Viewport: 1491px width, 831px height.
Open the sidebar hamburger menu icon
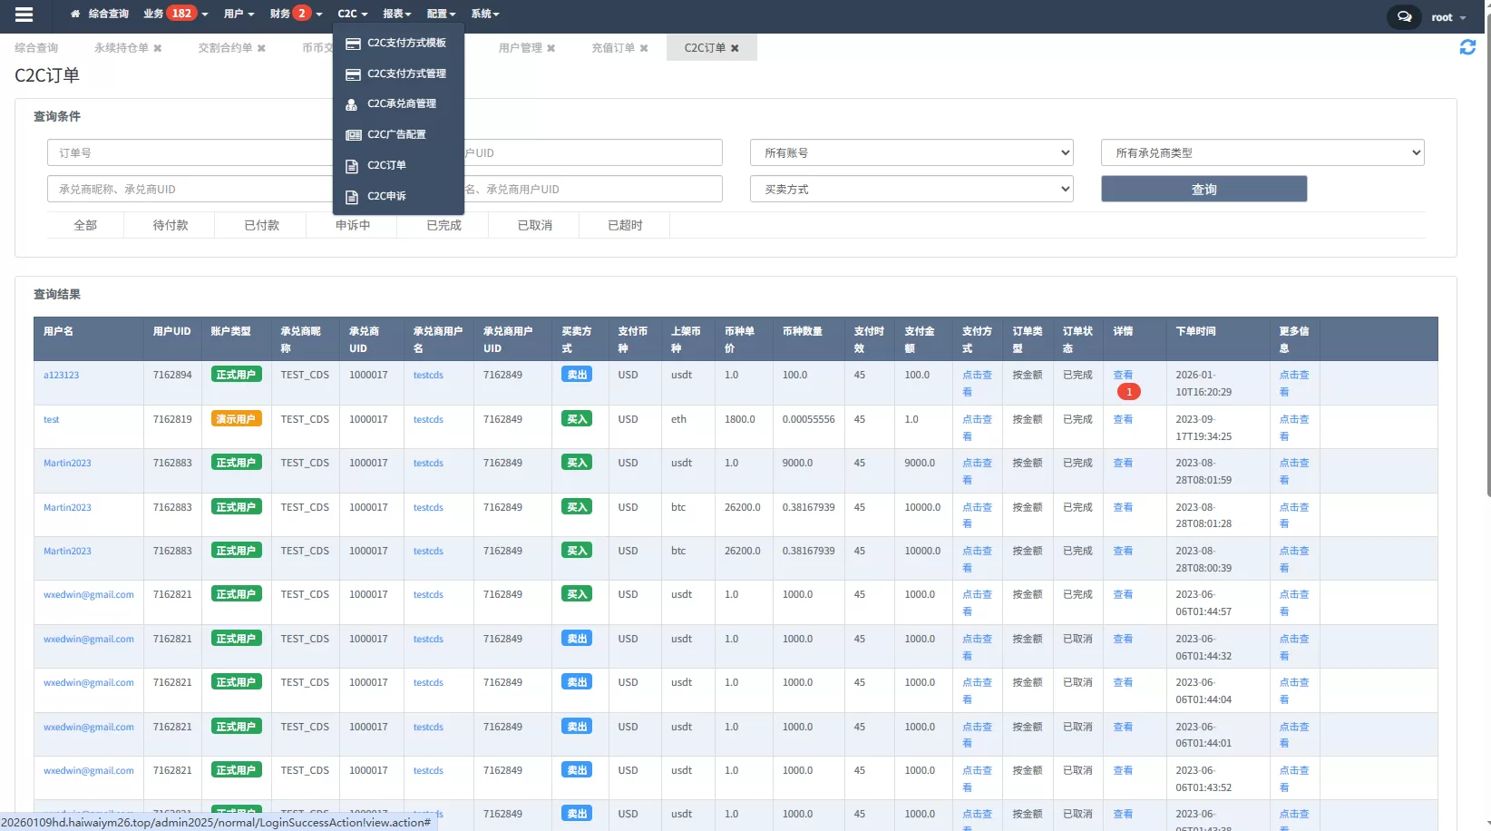pyautogui.click(x=24, y=14)
